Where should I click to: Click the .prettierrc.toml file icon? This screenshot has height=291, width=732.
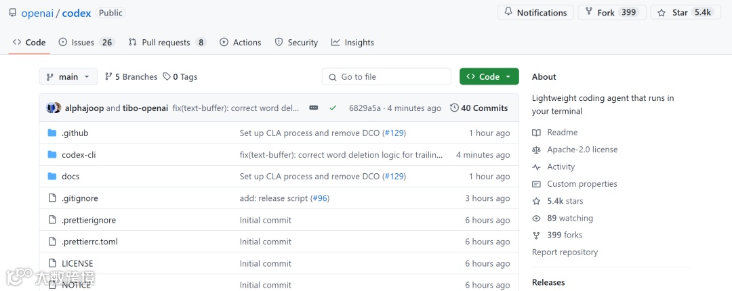coord(52,242)
